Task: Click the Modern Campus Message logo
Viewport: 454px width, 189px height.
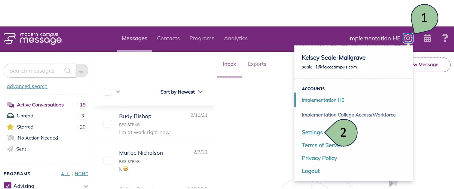Action: [x=33, y=39]
